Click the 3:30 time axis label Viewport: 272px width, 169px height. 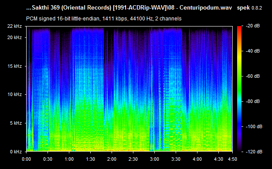[176, 159]
